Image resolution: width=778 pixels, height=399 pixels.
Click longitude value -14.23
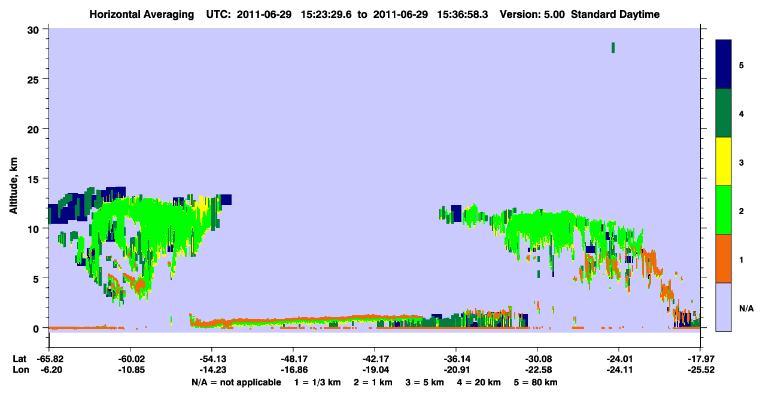click(x=212, y=370)
